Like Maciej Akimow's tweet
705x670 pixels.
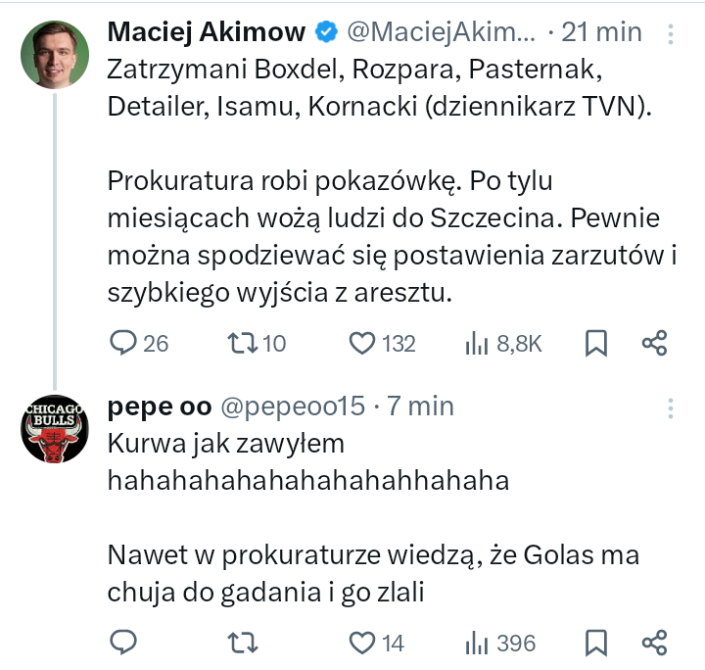pyautogui.click(x=363, y=343)
